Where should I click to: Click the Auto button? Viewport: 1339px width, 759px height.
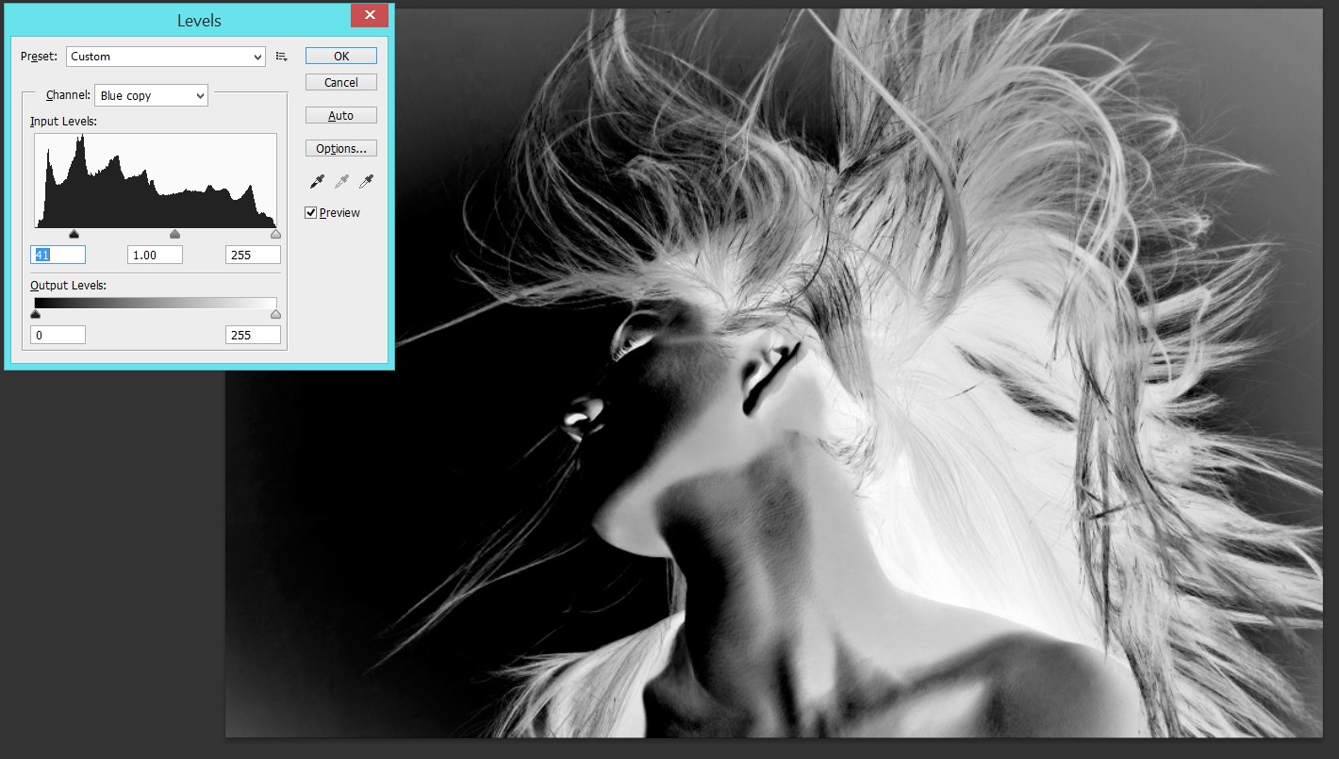tap(341, 116)
